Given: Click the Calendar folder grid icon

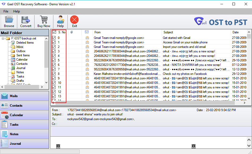Looking at the screenshot, I should pos(13,60).
